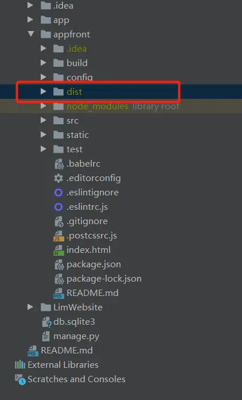Expand the build folder arrow
242x400 pixels.
tap(44, 63)
